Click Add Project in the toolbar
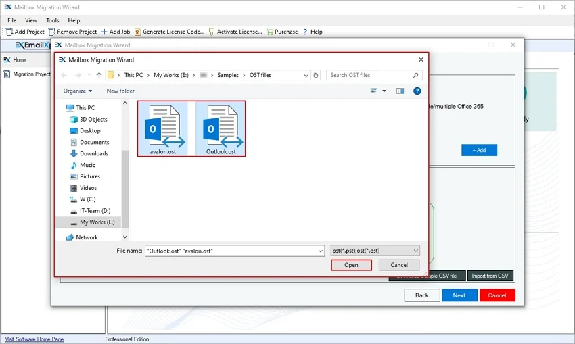The image size is (575, 344). point(25,32)
